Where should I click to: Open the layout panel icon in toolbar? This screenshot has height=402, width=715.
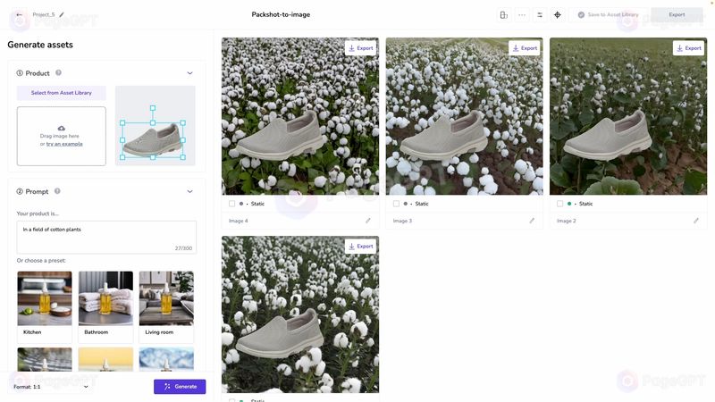504,15
